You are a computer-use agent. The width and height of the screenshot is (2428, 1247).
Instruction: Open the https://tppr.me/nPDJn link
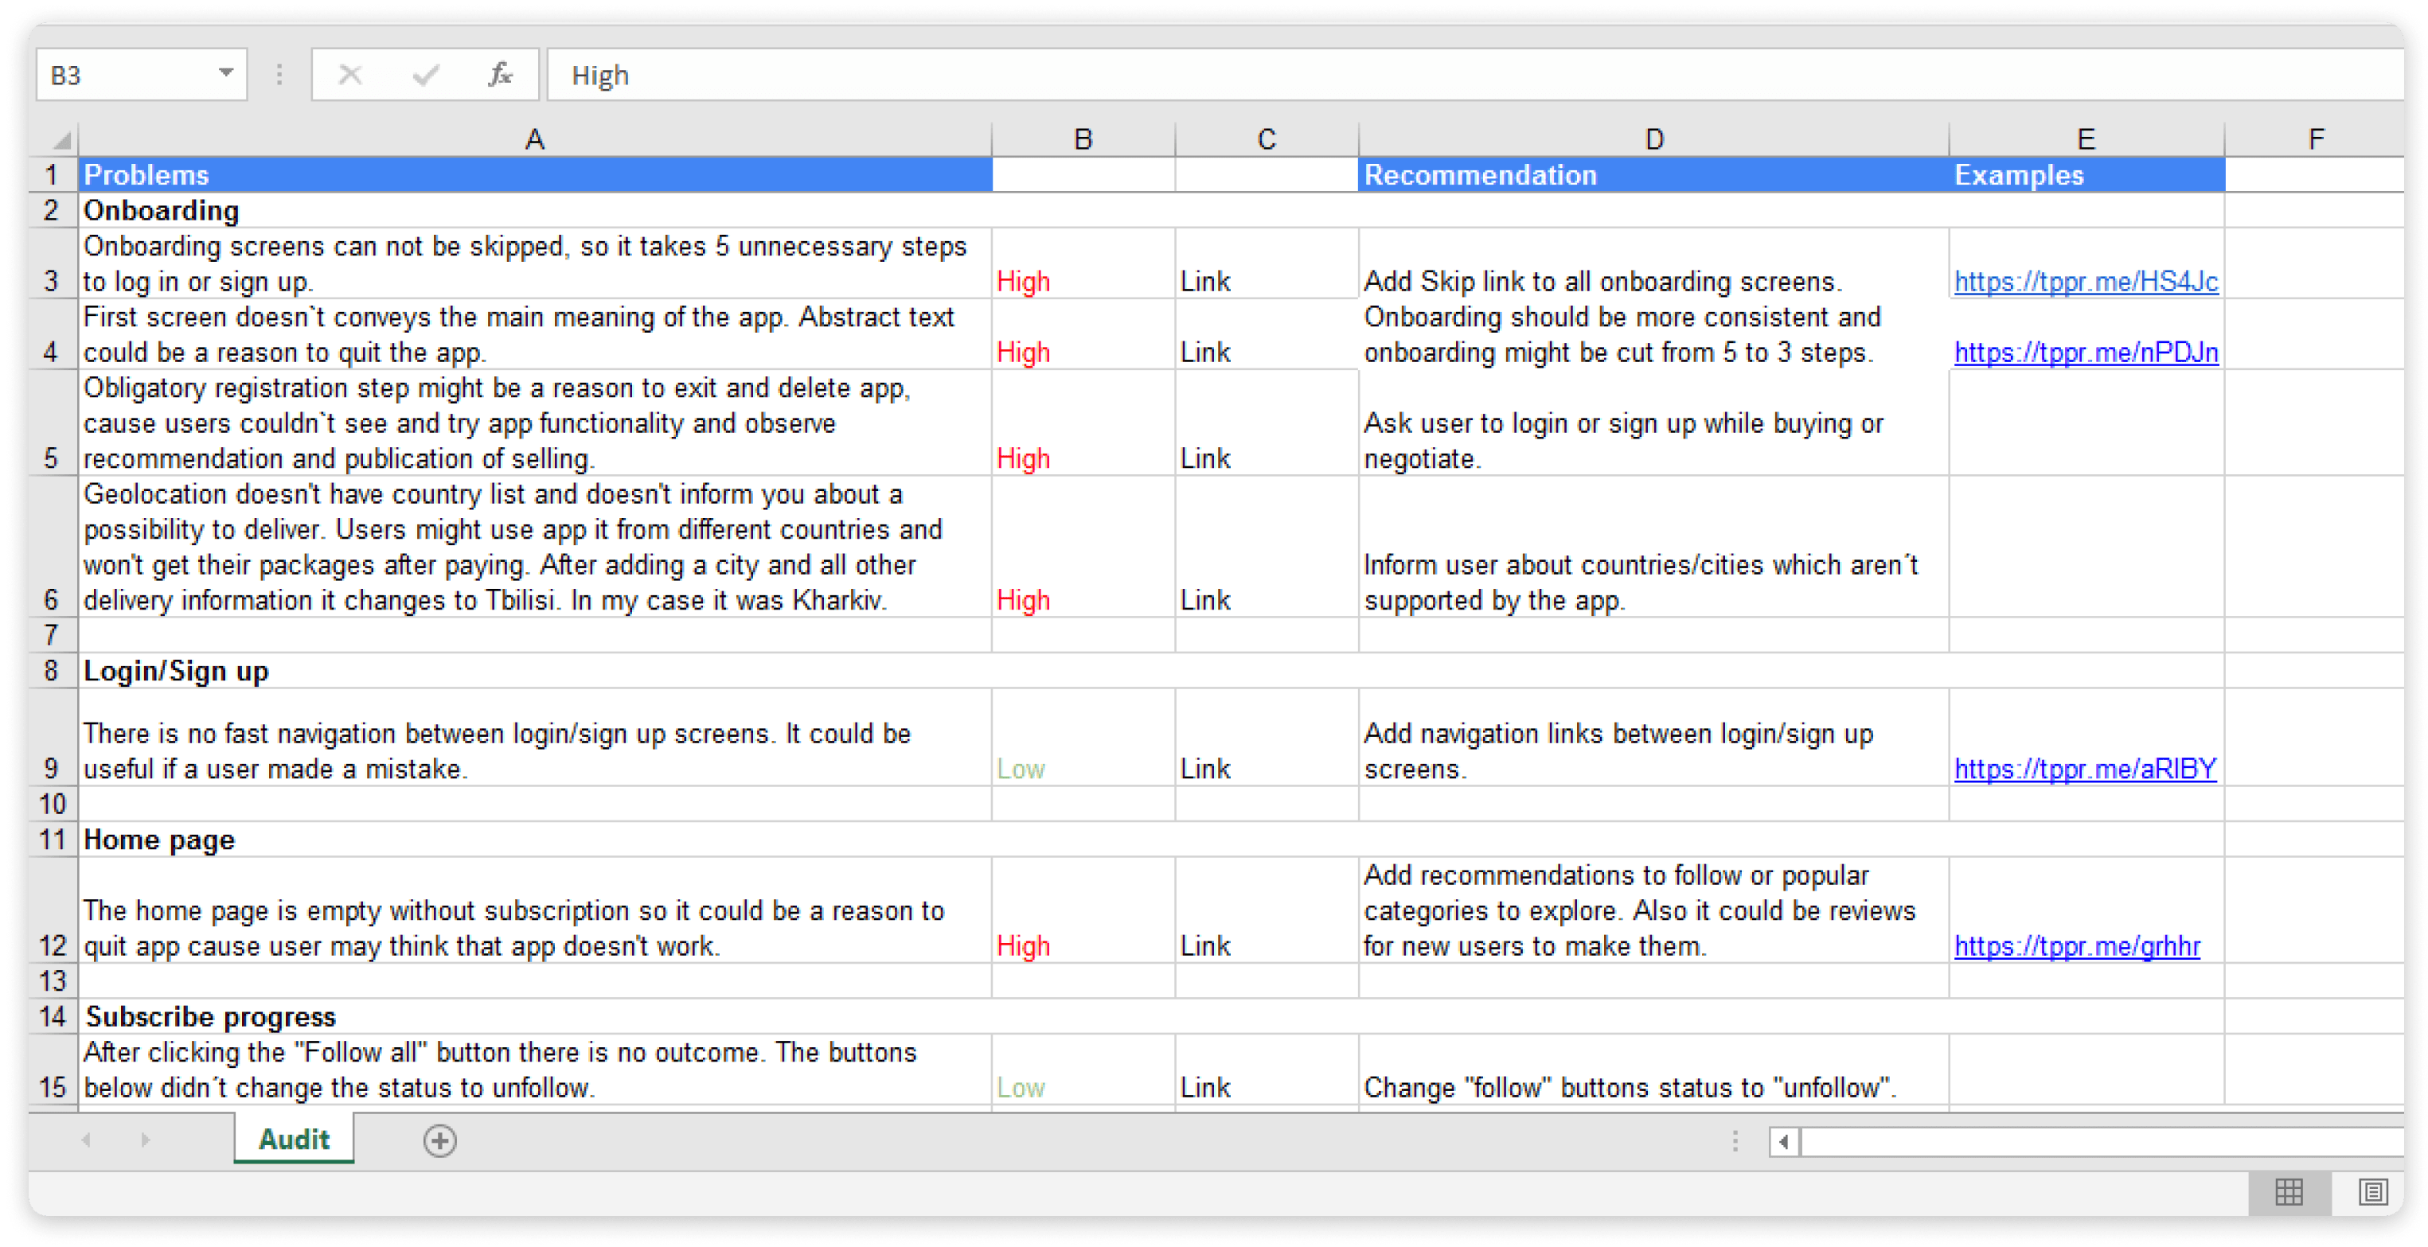(x=2086, y=352)
